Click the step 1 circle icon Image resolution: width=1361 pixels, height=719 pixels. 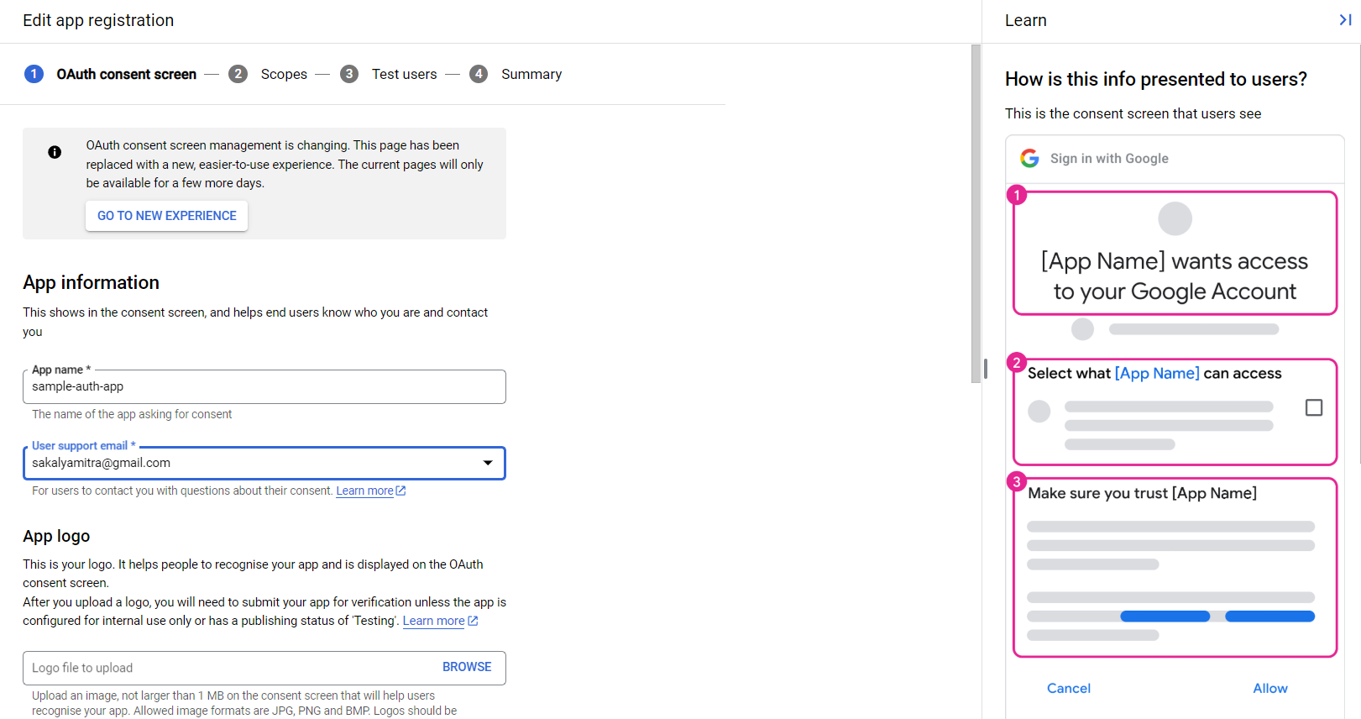tap(34, 74)
